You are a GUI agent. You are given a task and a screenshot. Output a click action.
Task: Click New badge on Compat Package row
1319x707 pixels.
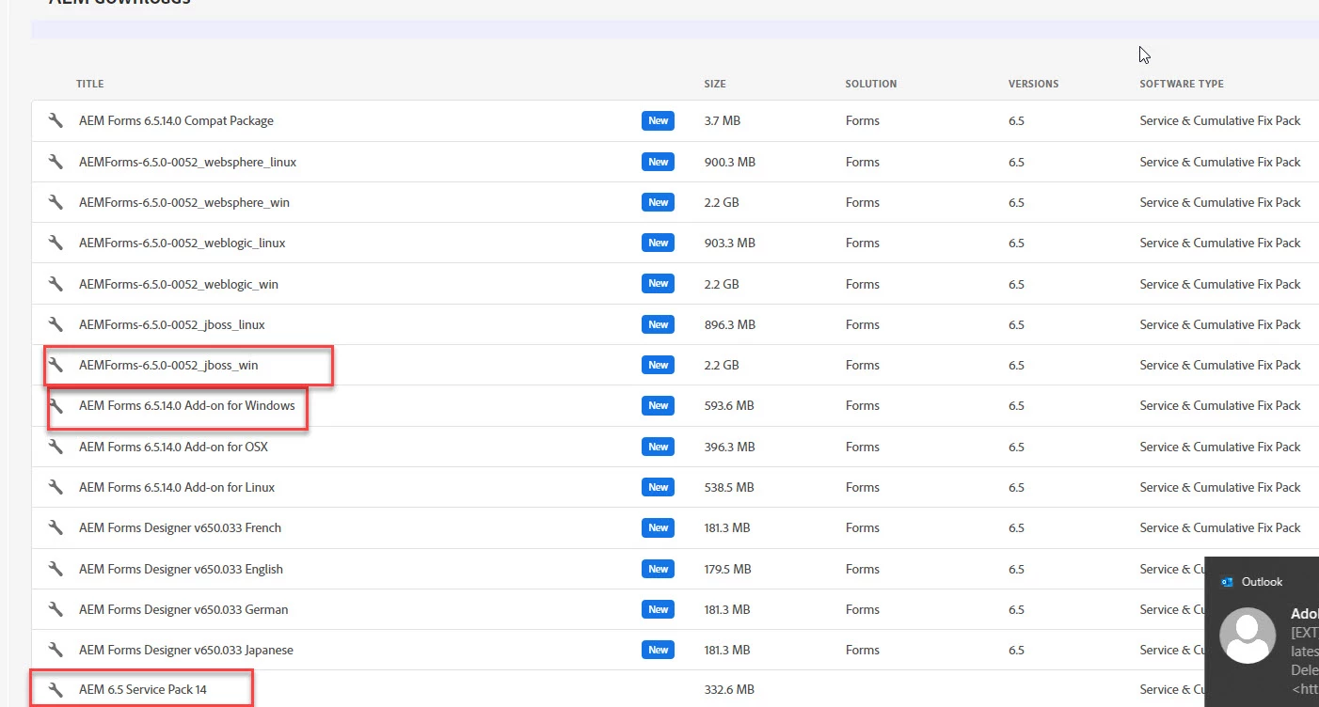659,120
